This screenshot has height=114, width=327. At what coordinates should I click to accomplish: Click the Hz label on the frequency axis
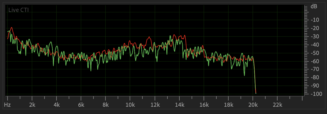click(7, 105)
